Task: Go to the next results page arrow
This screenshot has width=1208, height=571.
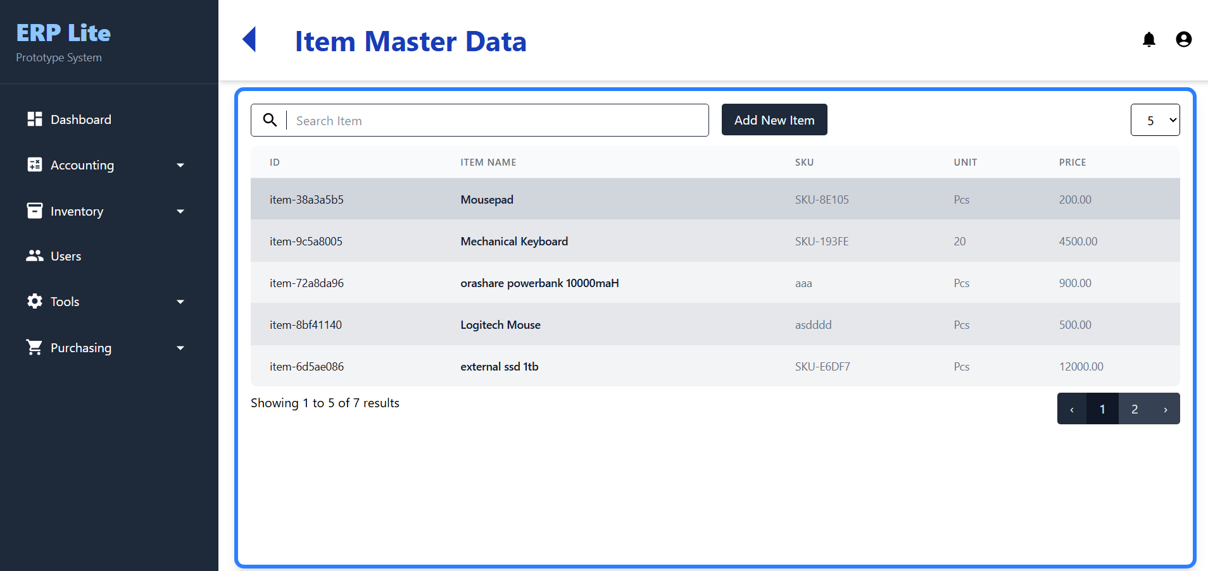Action: click(1166, 409)
